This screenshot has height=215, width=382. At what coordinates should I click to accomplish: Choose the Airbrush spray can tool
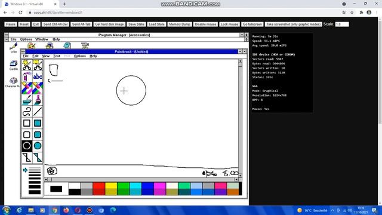coord(27,76)
